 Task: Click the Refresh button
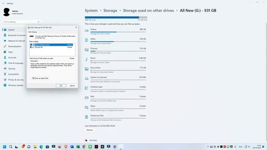coord(90,130)
